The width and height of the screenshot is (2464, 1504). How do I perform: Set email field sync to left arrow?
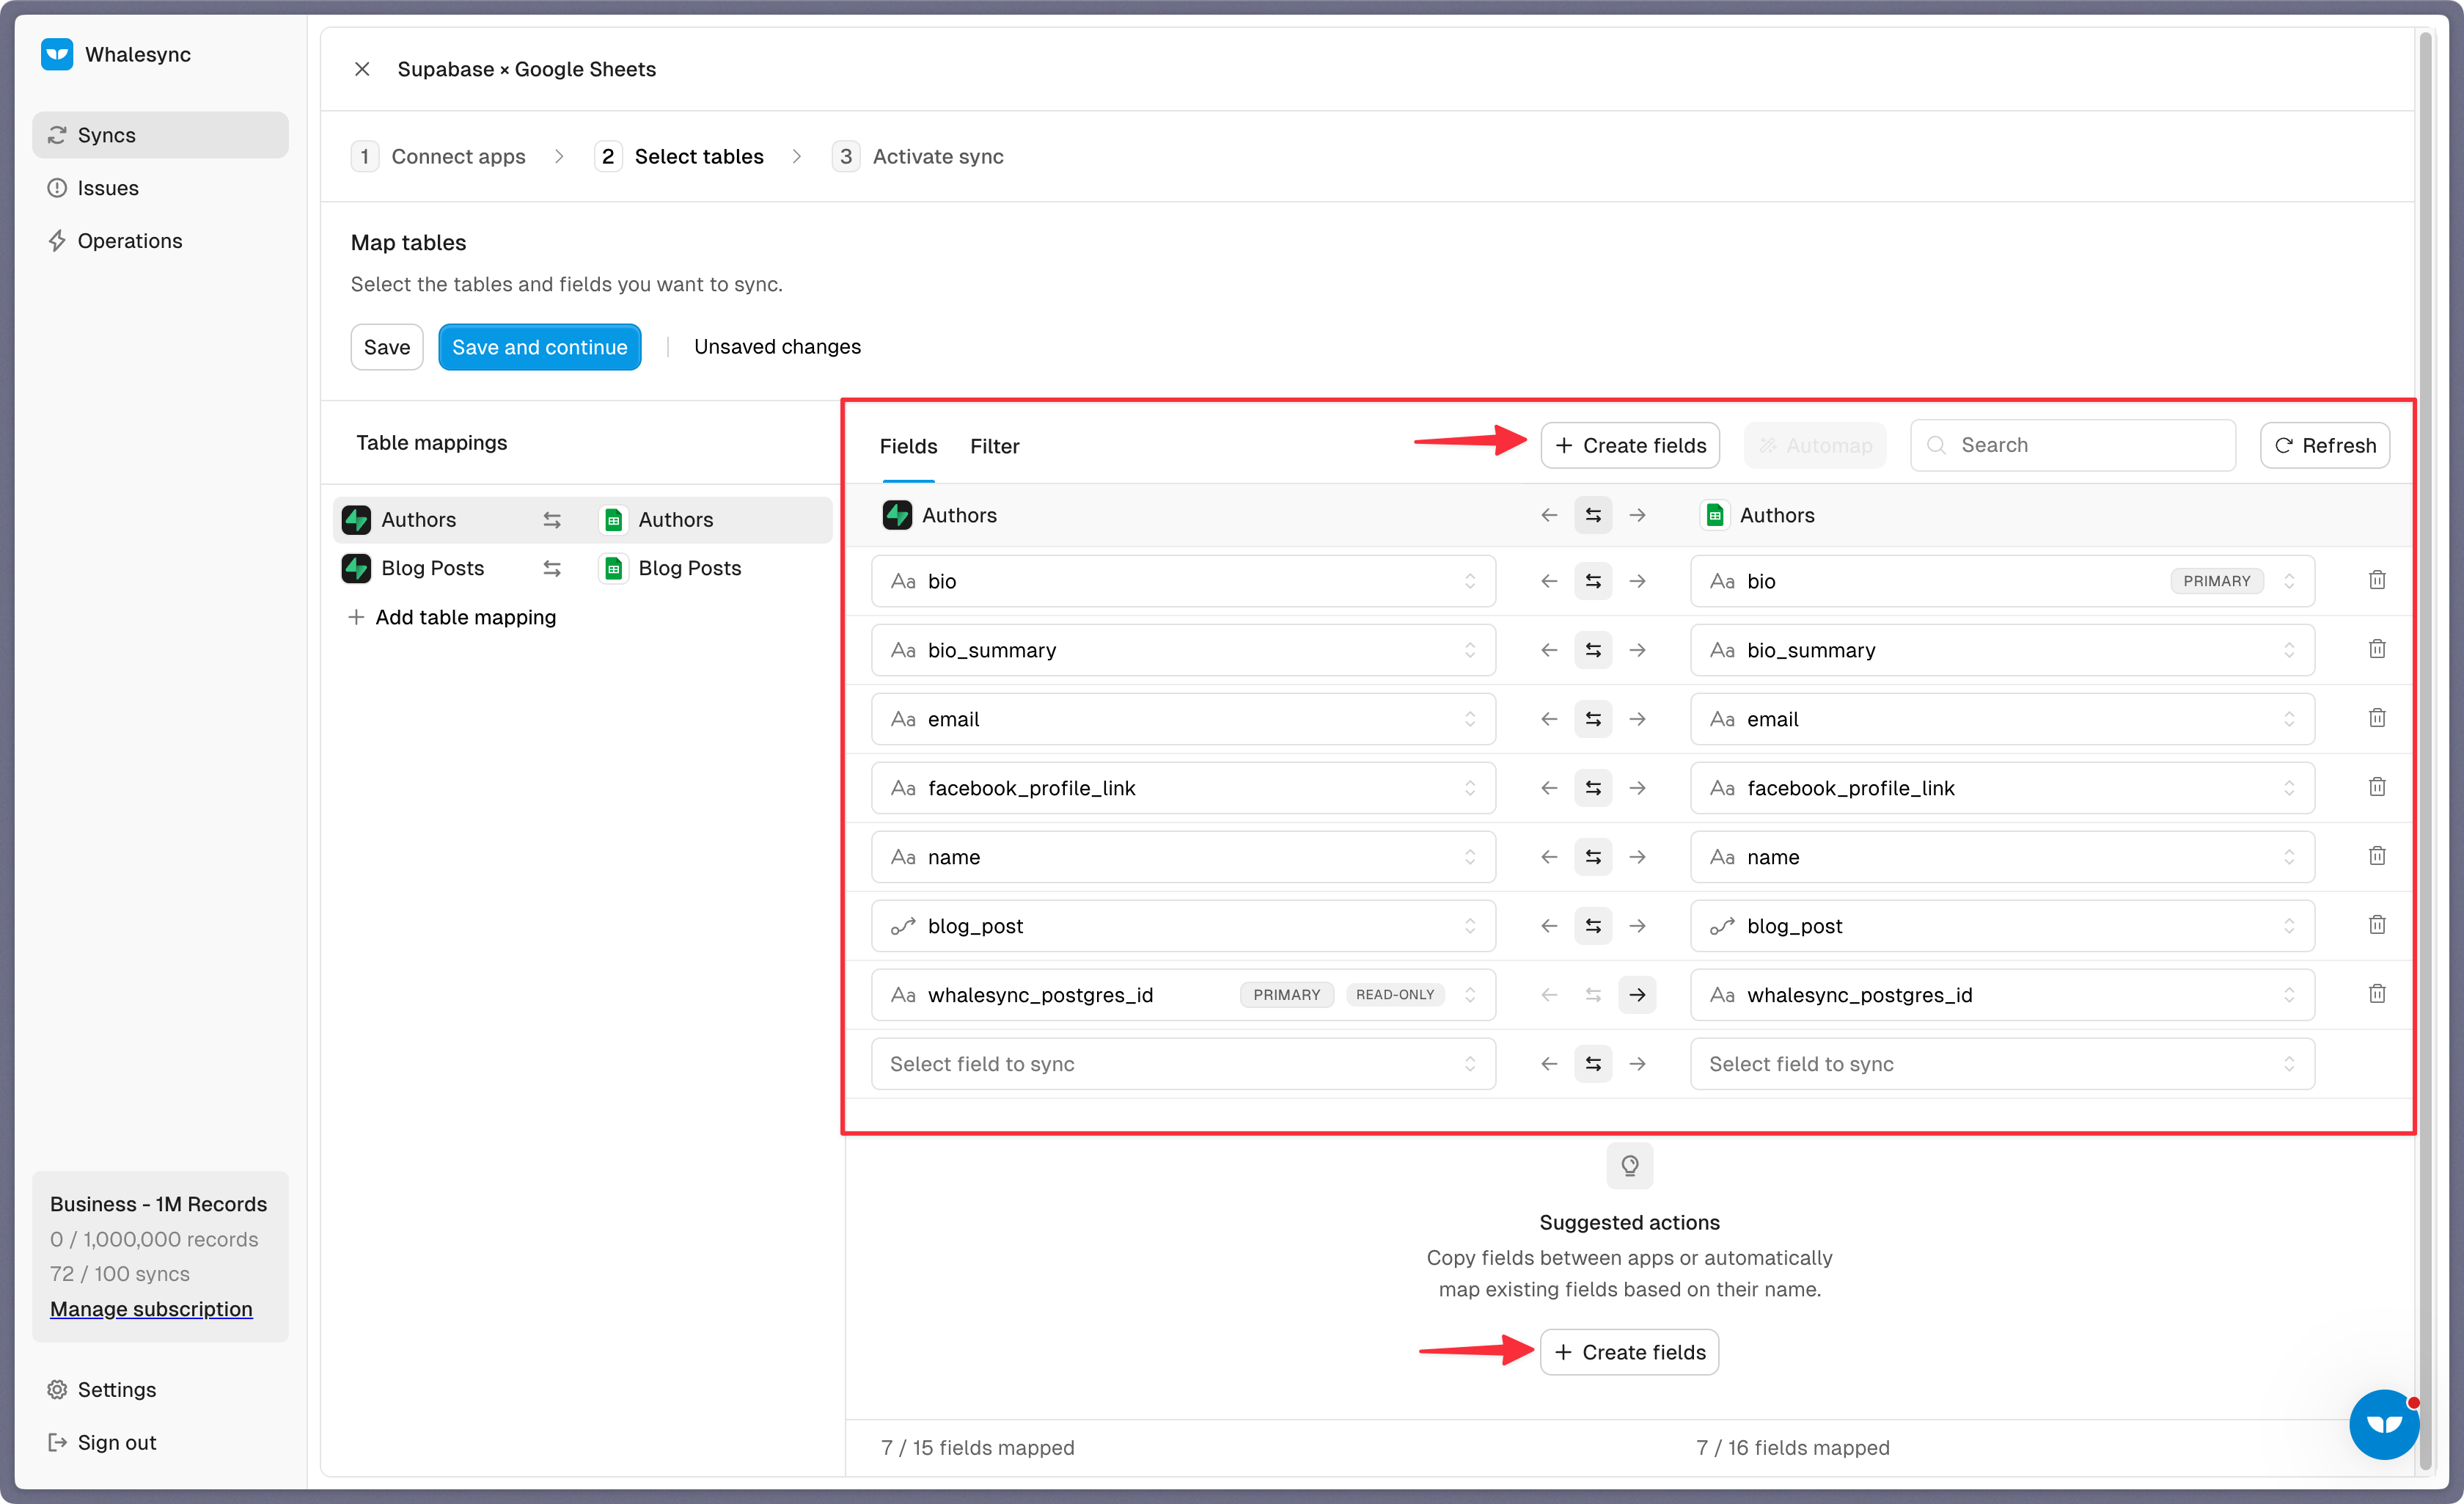(x=1549, y=720)
